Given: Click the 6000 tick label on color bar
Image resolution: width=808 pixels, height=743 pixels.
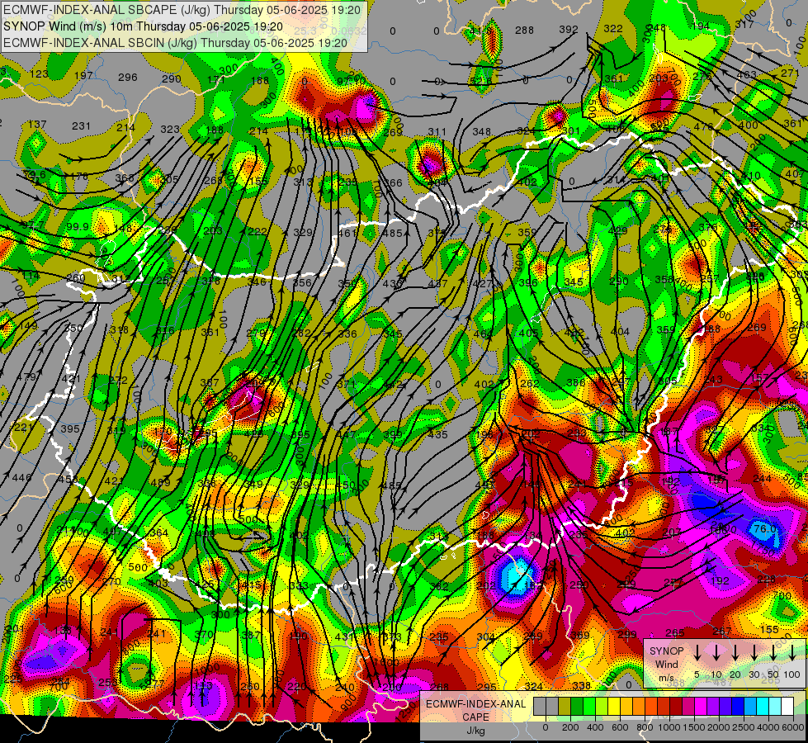Looking at the screenshot, I should [793, 727].
